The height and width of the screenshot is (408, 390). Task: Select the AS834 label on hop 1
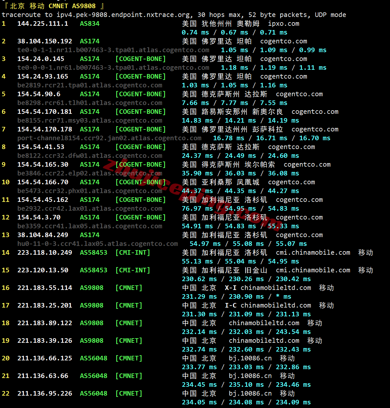tap(89, 23)
